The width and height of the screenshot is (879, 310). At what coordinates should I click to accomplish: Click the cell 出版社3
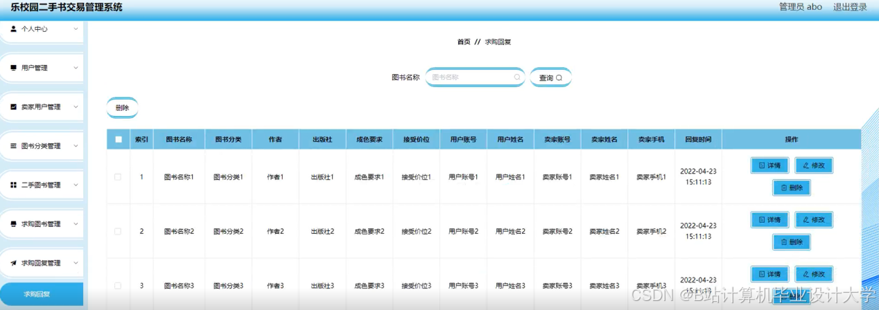322,285
